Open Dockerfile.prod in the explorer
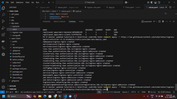 point(19,57)
